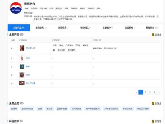Click the 消费 tag under company name
Image resolution: width=165 pixels, height=124 pixels.
26,9
